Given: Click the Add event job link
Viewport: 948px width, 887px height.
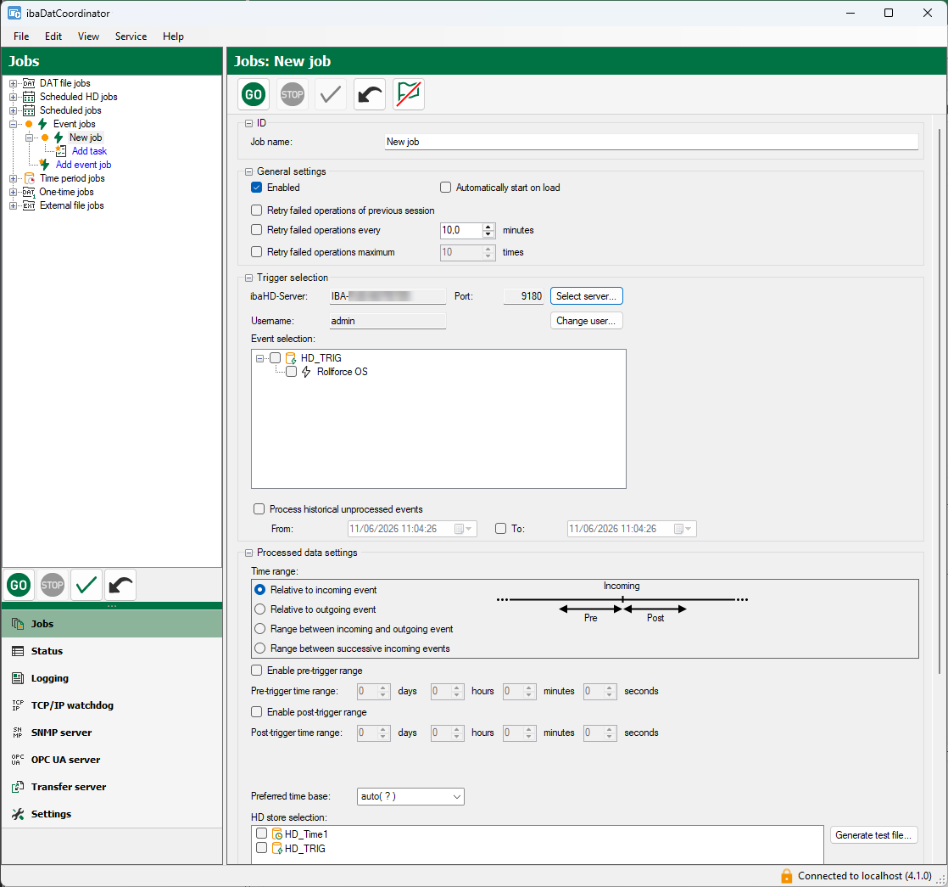Looking at the screenshot, I should (83, 165).
